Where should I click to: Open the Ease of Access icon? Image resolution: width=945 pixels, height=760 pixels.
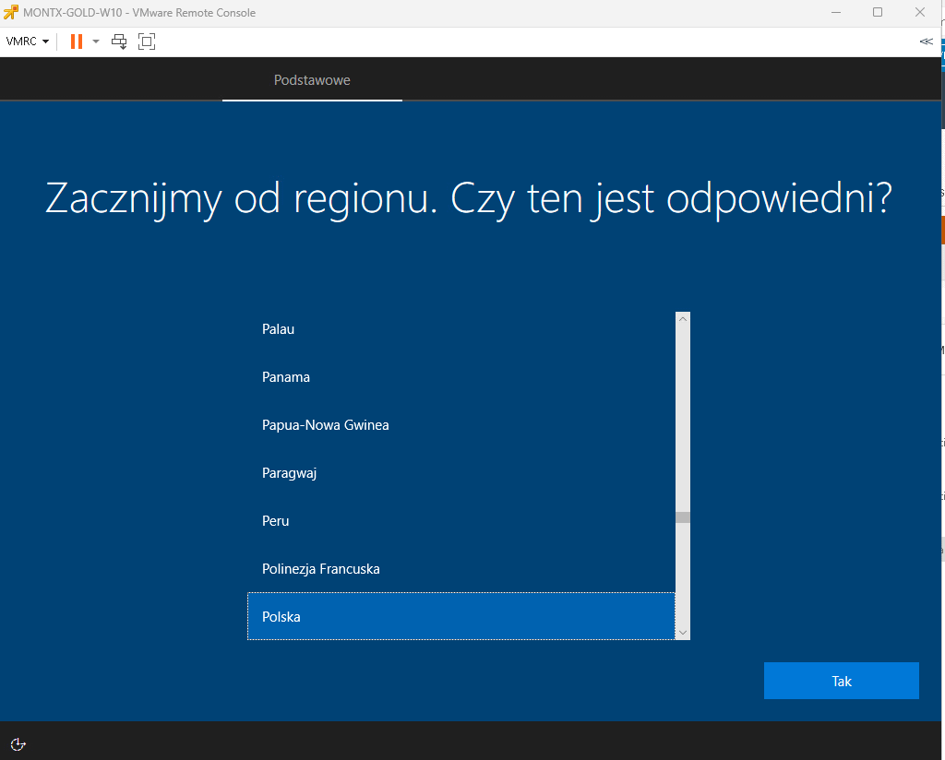[x=18, y=744]
